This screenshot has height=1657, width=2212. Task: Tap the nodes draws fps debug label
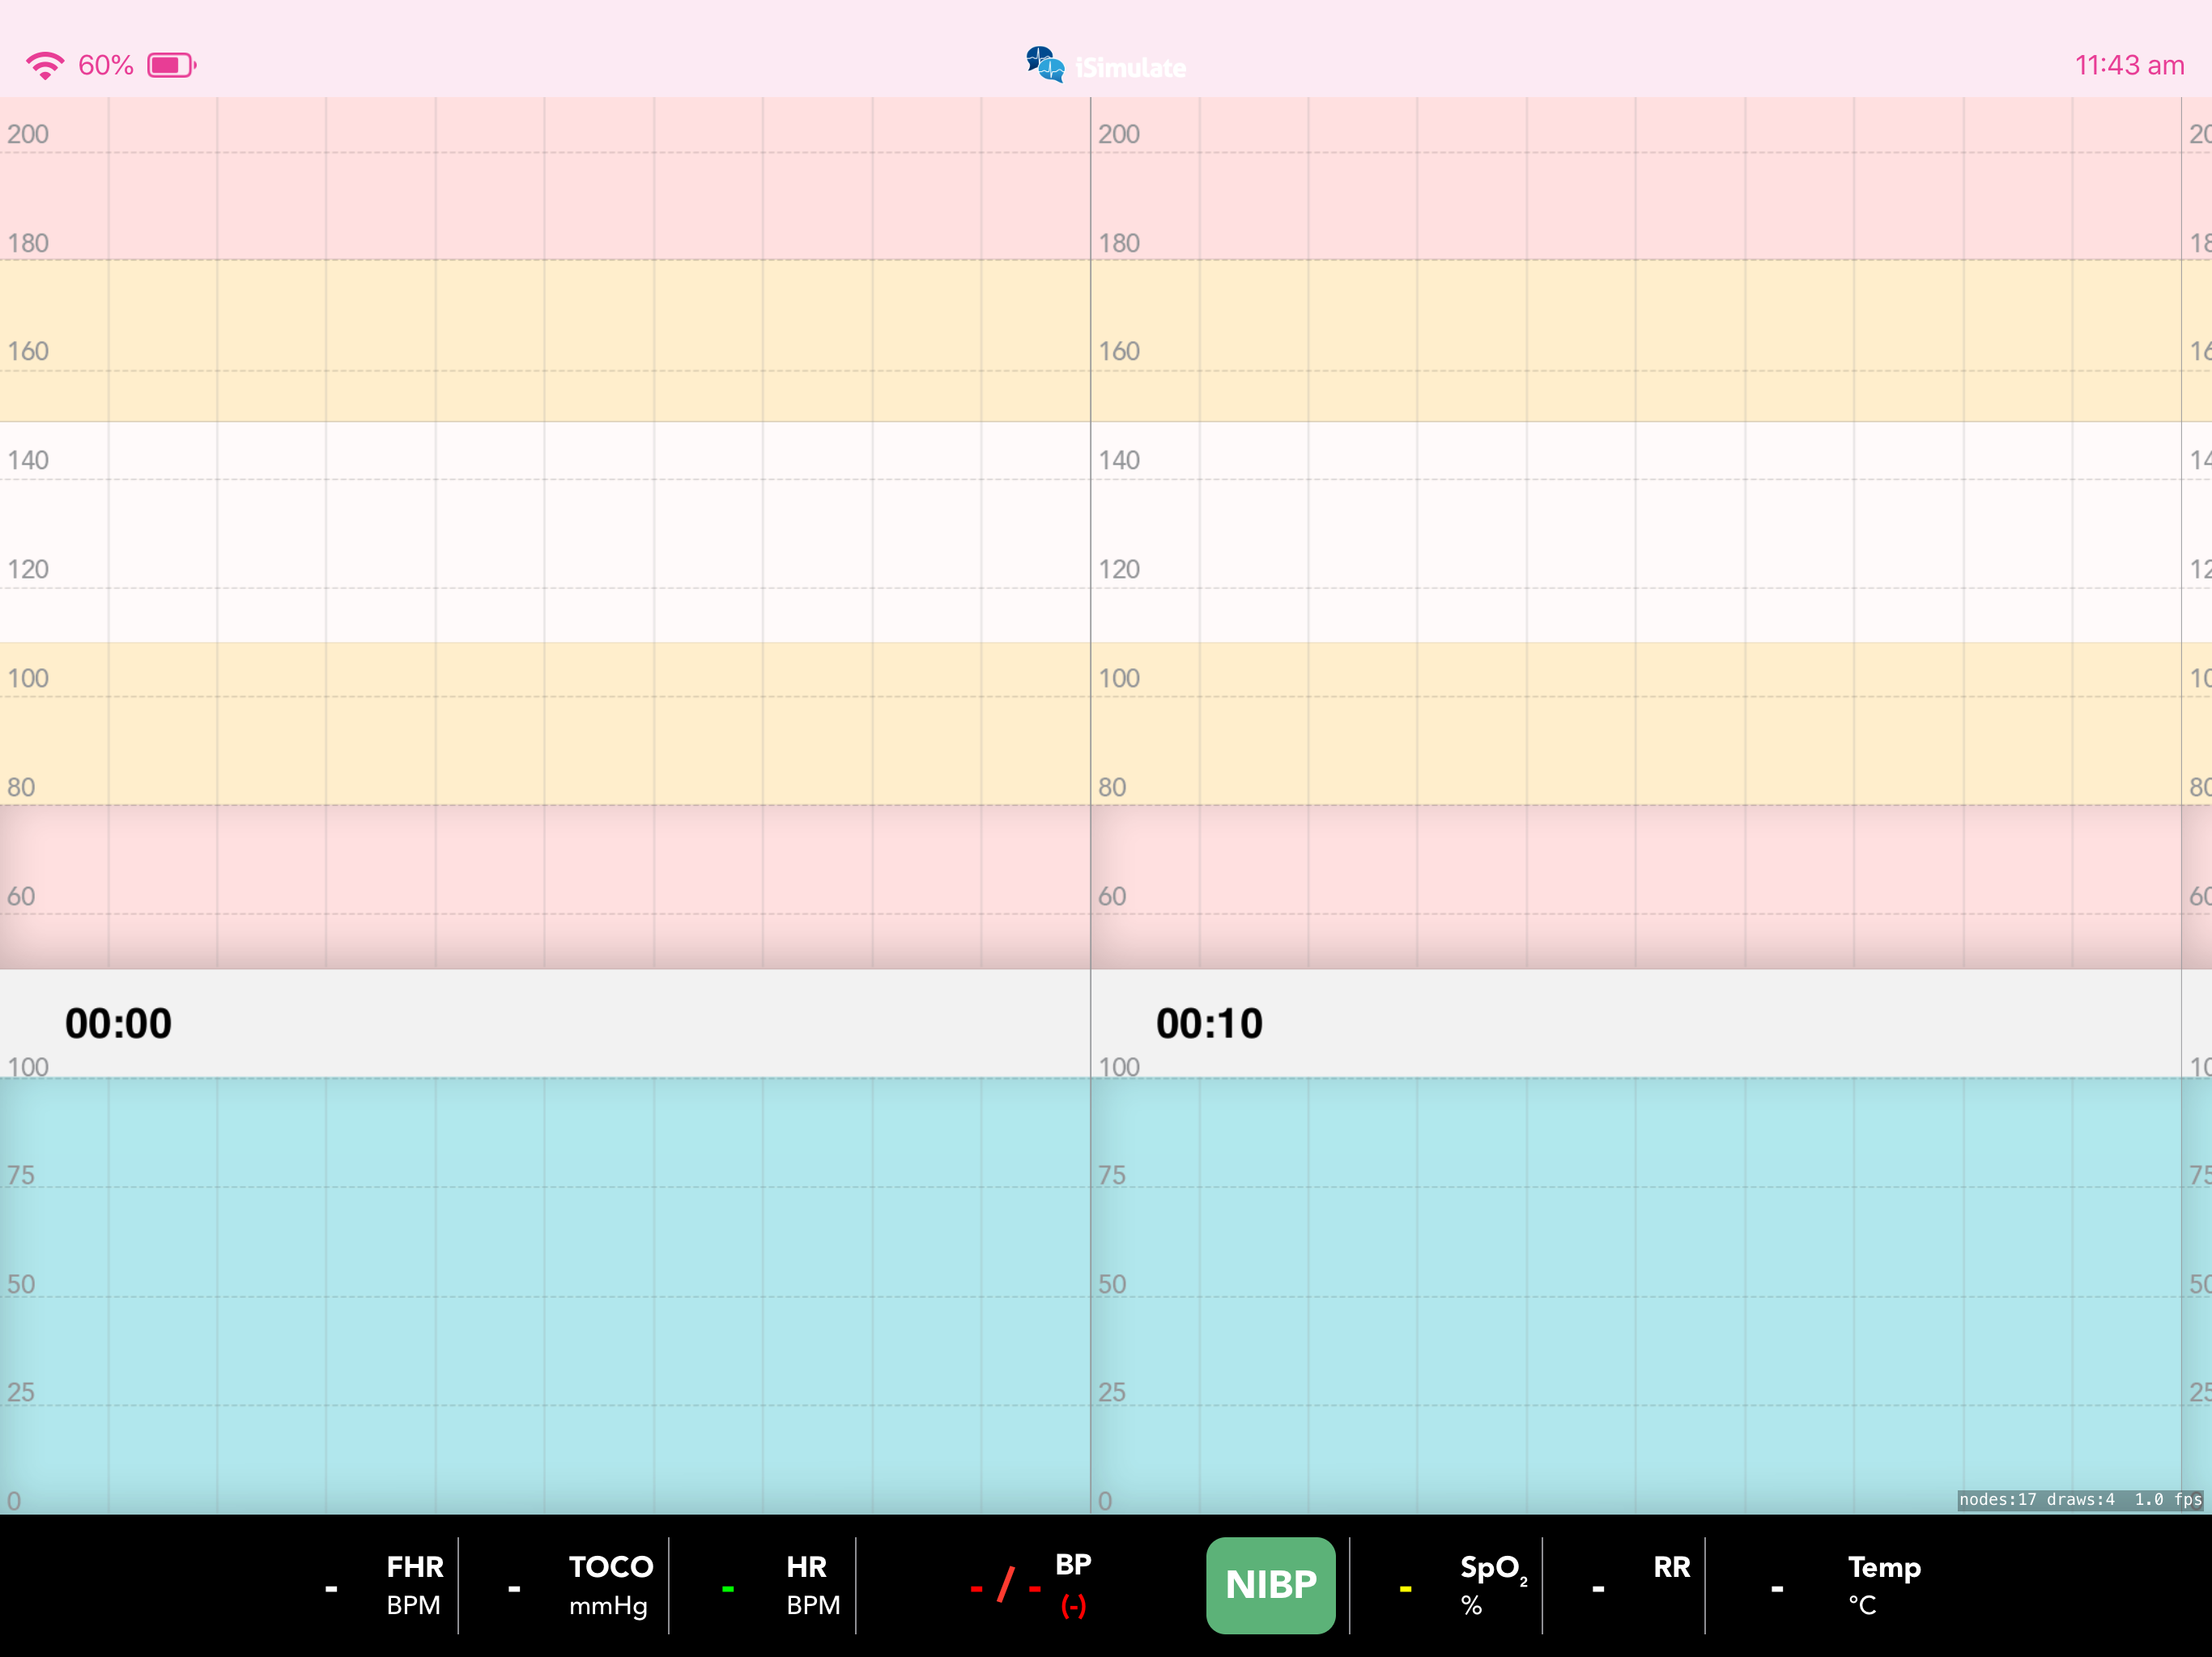[2080, 1499]
